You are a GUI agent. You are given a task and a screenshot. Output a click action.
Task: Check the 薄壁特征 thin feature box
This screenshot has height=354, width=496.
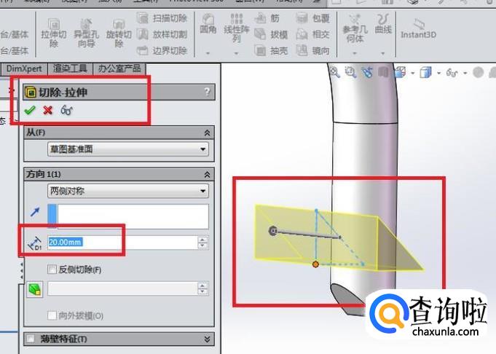[x=31, y=339]
